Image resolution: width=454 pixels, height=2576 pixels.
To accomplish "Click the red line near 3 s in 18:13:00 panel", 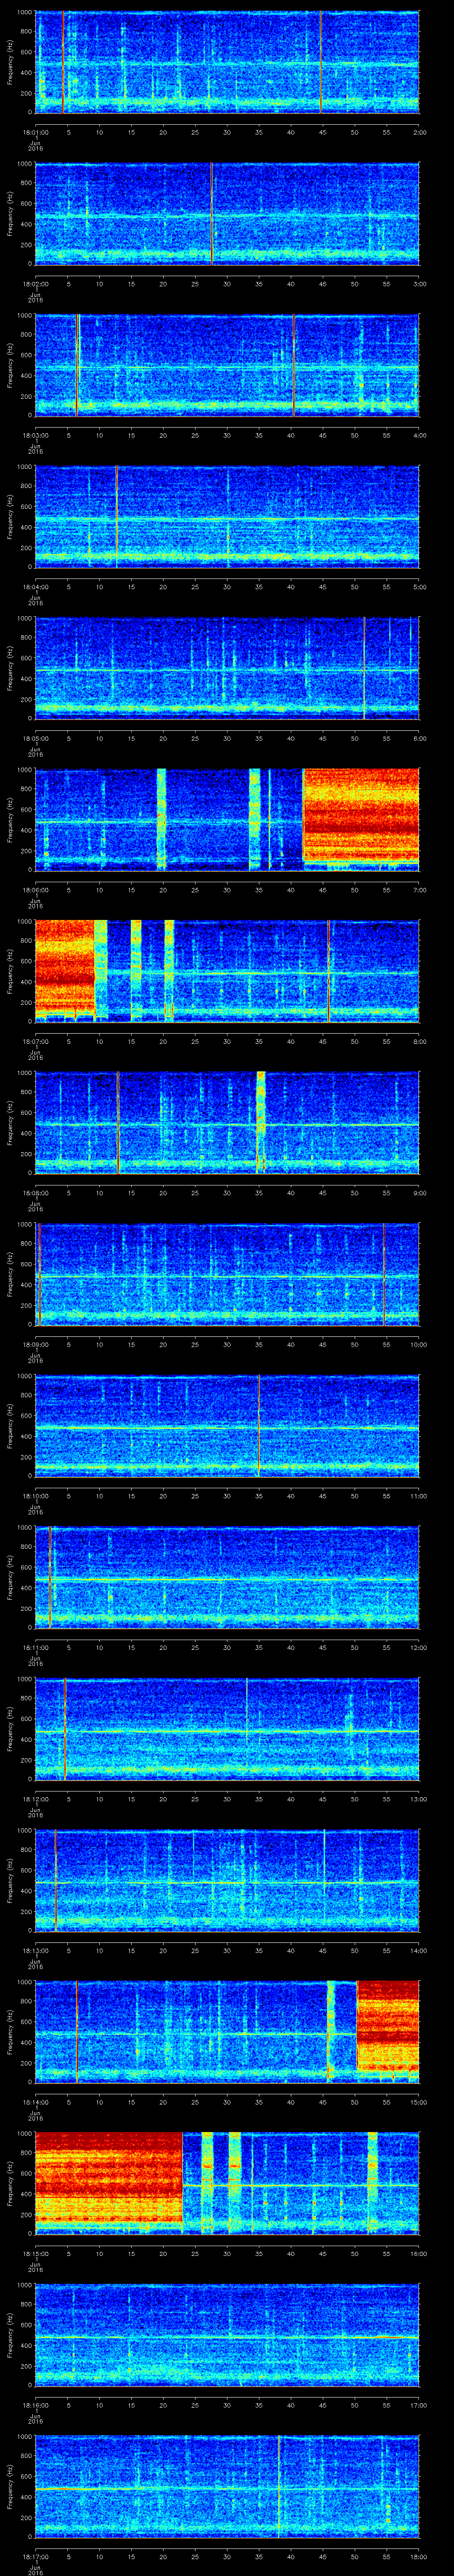I will pos(56,1881).
